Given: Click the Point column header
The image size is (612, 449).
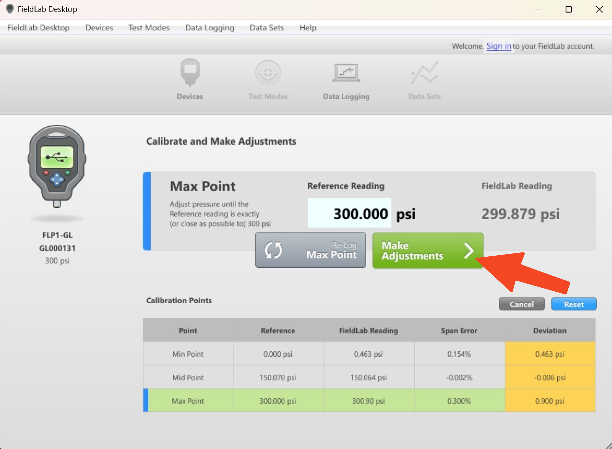Looking at the screenshot, I should point(188,330).
